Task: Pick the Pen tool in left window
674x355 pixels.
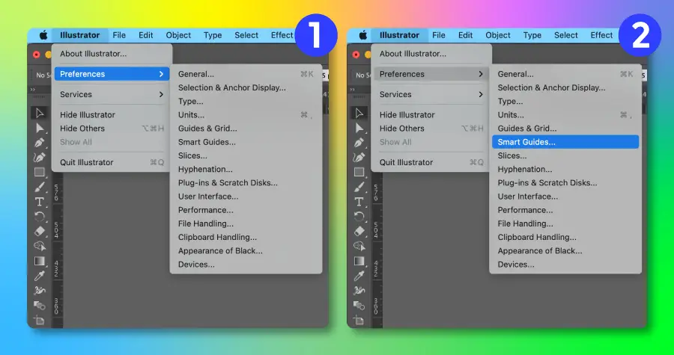Action: click(40, 142)
